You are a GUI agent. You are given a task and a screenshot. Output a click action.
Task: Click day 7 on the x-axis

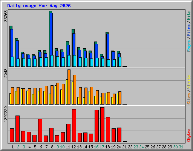pyautogui.click(x=46, y=147)
